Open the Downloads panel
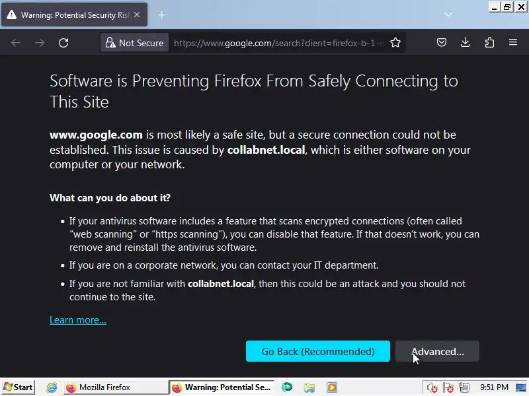The image size is (529, 396). tap(465, 43)
